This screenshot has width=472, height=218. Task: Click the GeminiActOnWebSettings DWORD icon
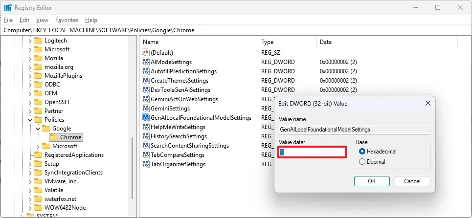[146, 99]
